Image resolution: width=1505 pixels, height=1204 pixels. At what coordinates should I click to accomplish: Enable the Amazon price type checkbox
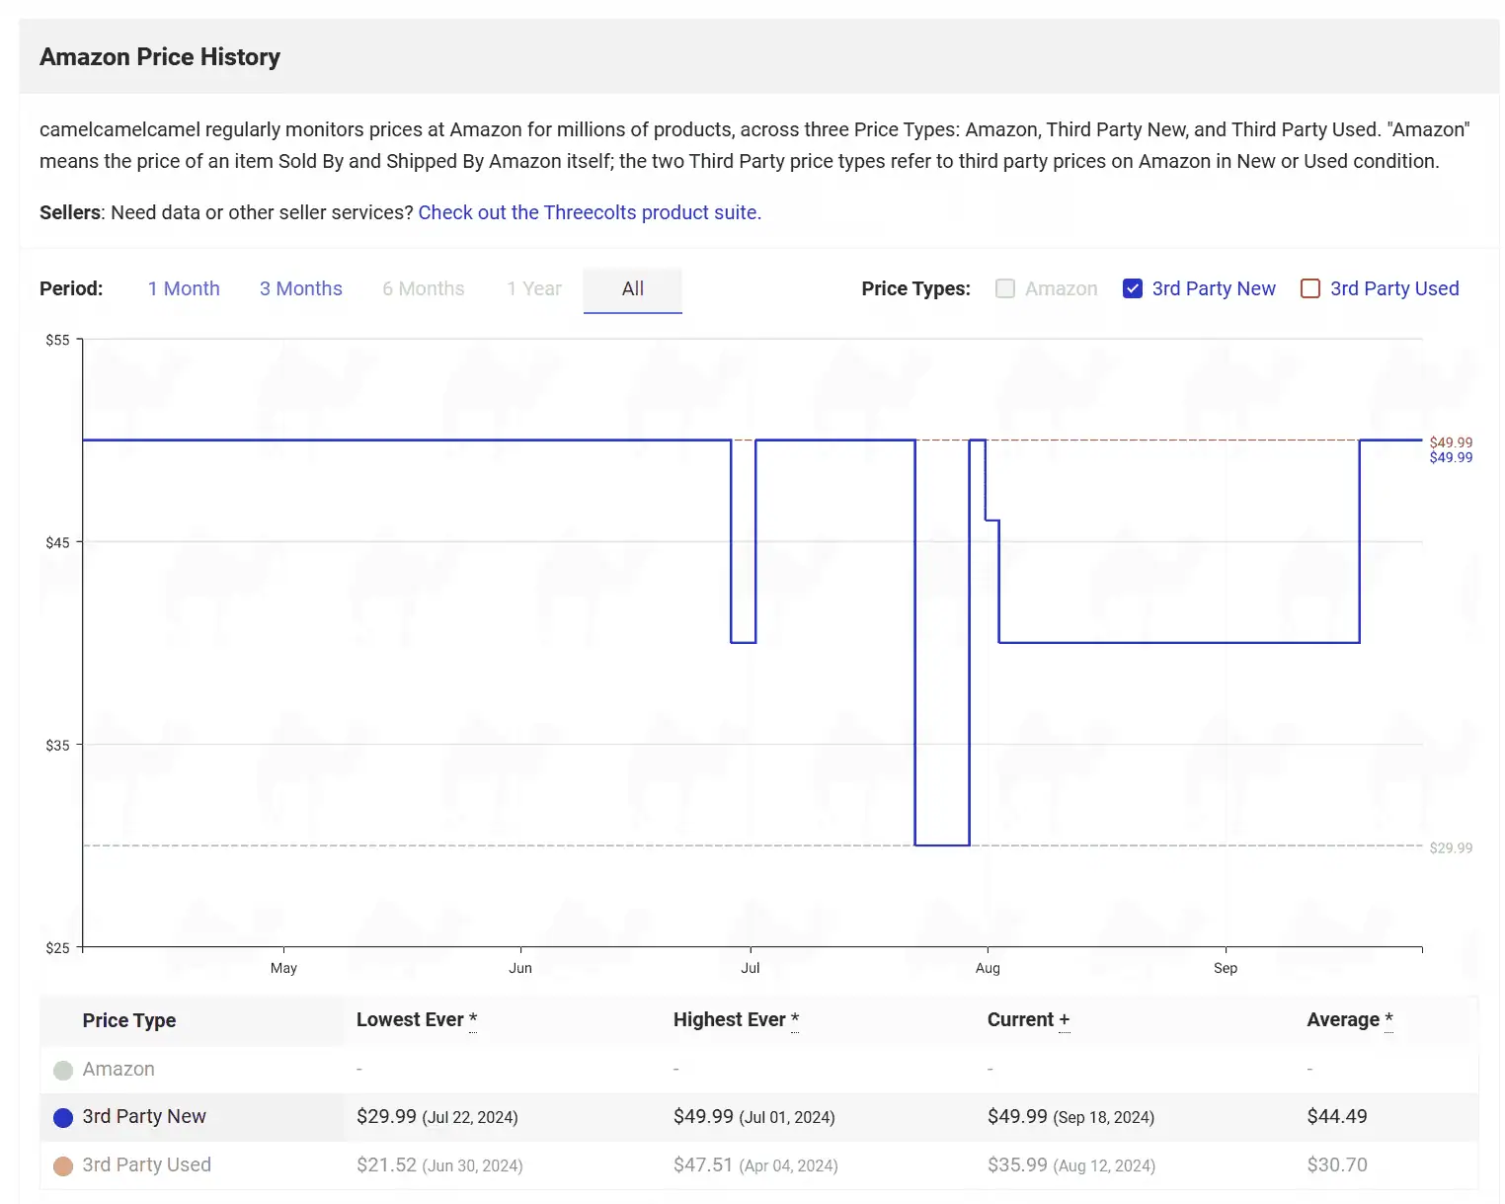click(1005, 288)
